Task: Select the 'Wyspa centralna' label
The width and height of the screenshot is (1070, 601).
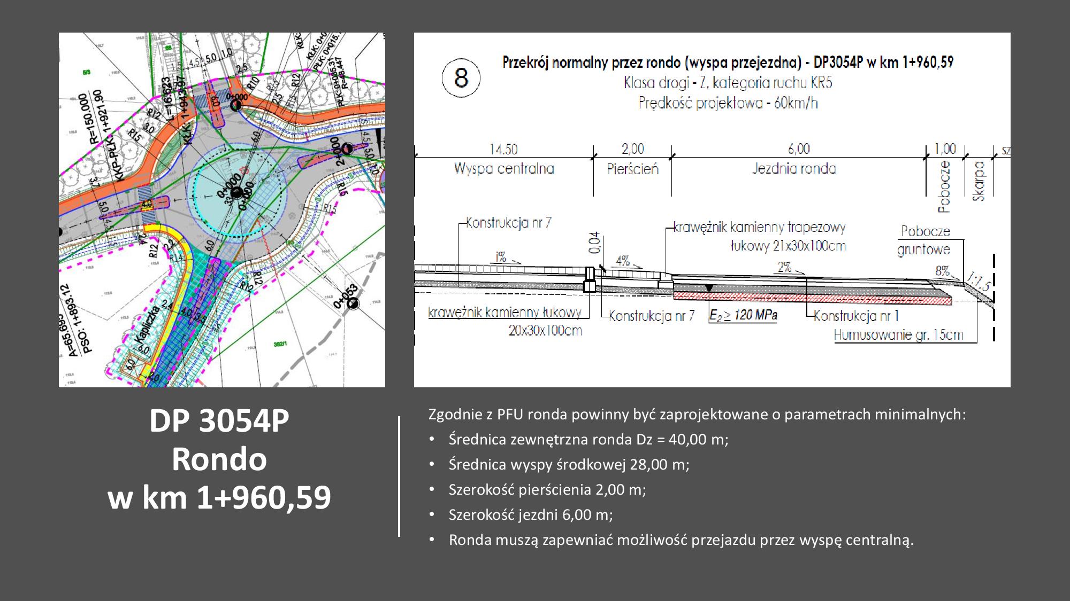Action: tap(504, 169)
